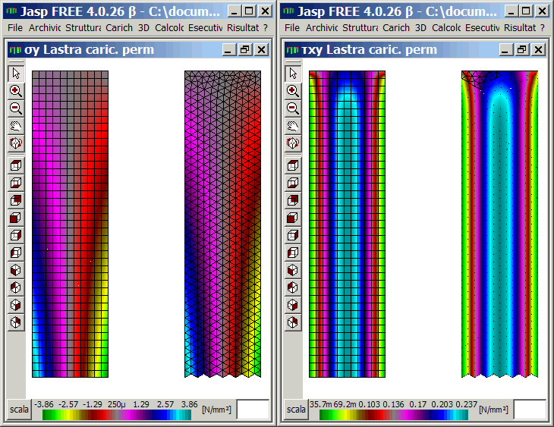This screenshot has height=427, width=554.
Task: Click the σy quadrilateral-mesh stress plot
Action: pos(71,224)
